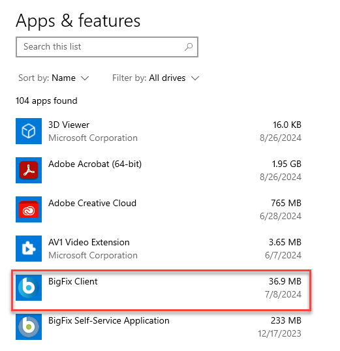Select Adobe Creative Cloud entry name
The height and width of the screenshot is (351, 340).
click(92, 203)
